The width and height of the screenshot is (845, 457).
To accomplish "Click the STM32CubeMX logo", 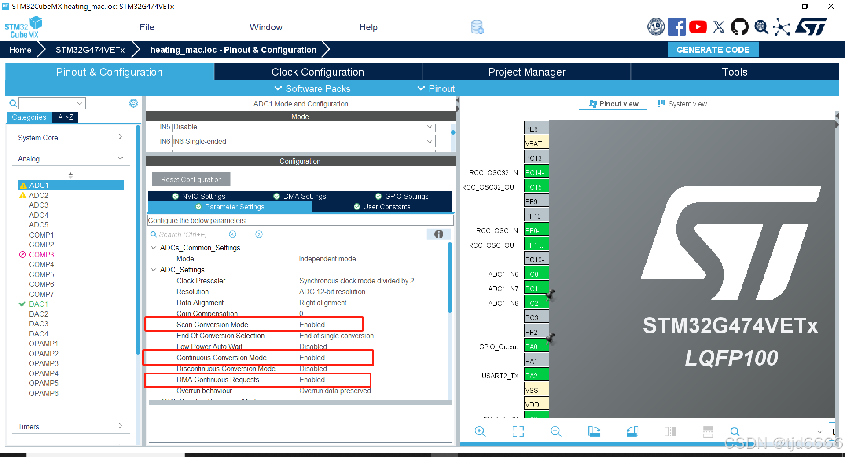I will pos(23,27).
